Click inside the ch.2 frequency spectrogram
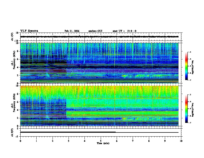Viewport: 204px width, 158px height. [x=99, y=106]
